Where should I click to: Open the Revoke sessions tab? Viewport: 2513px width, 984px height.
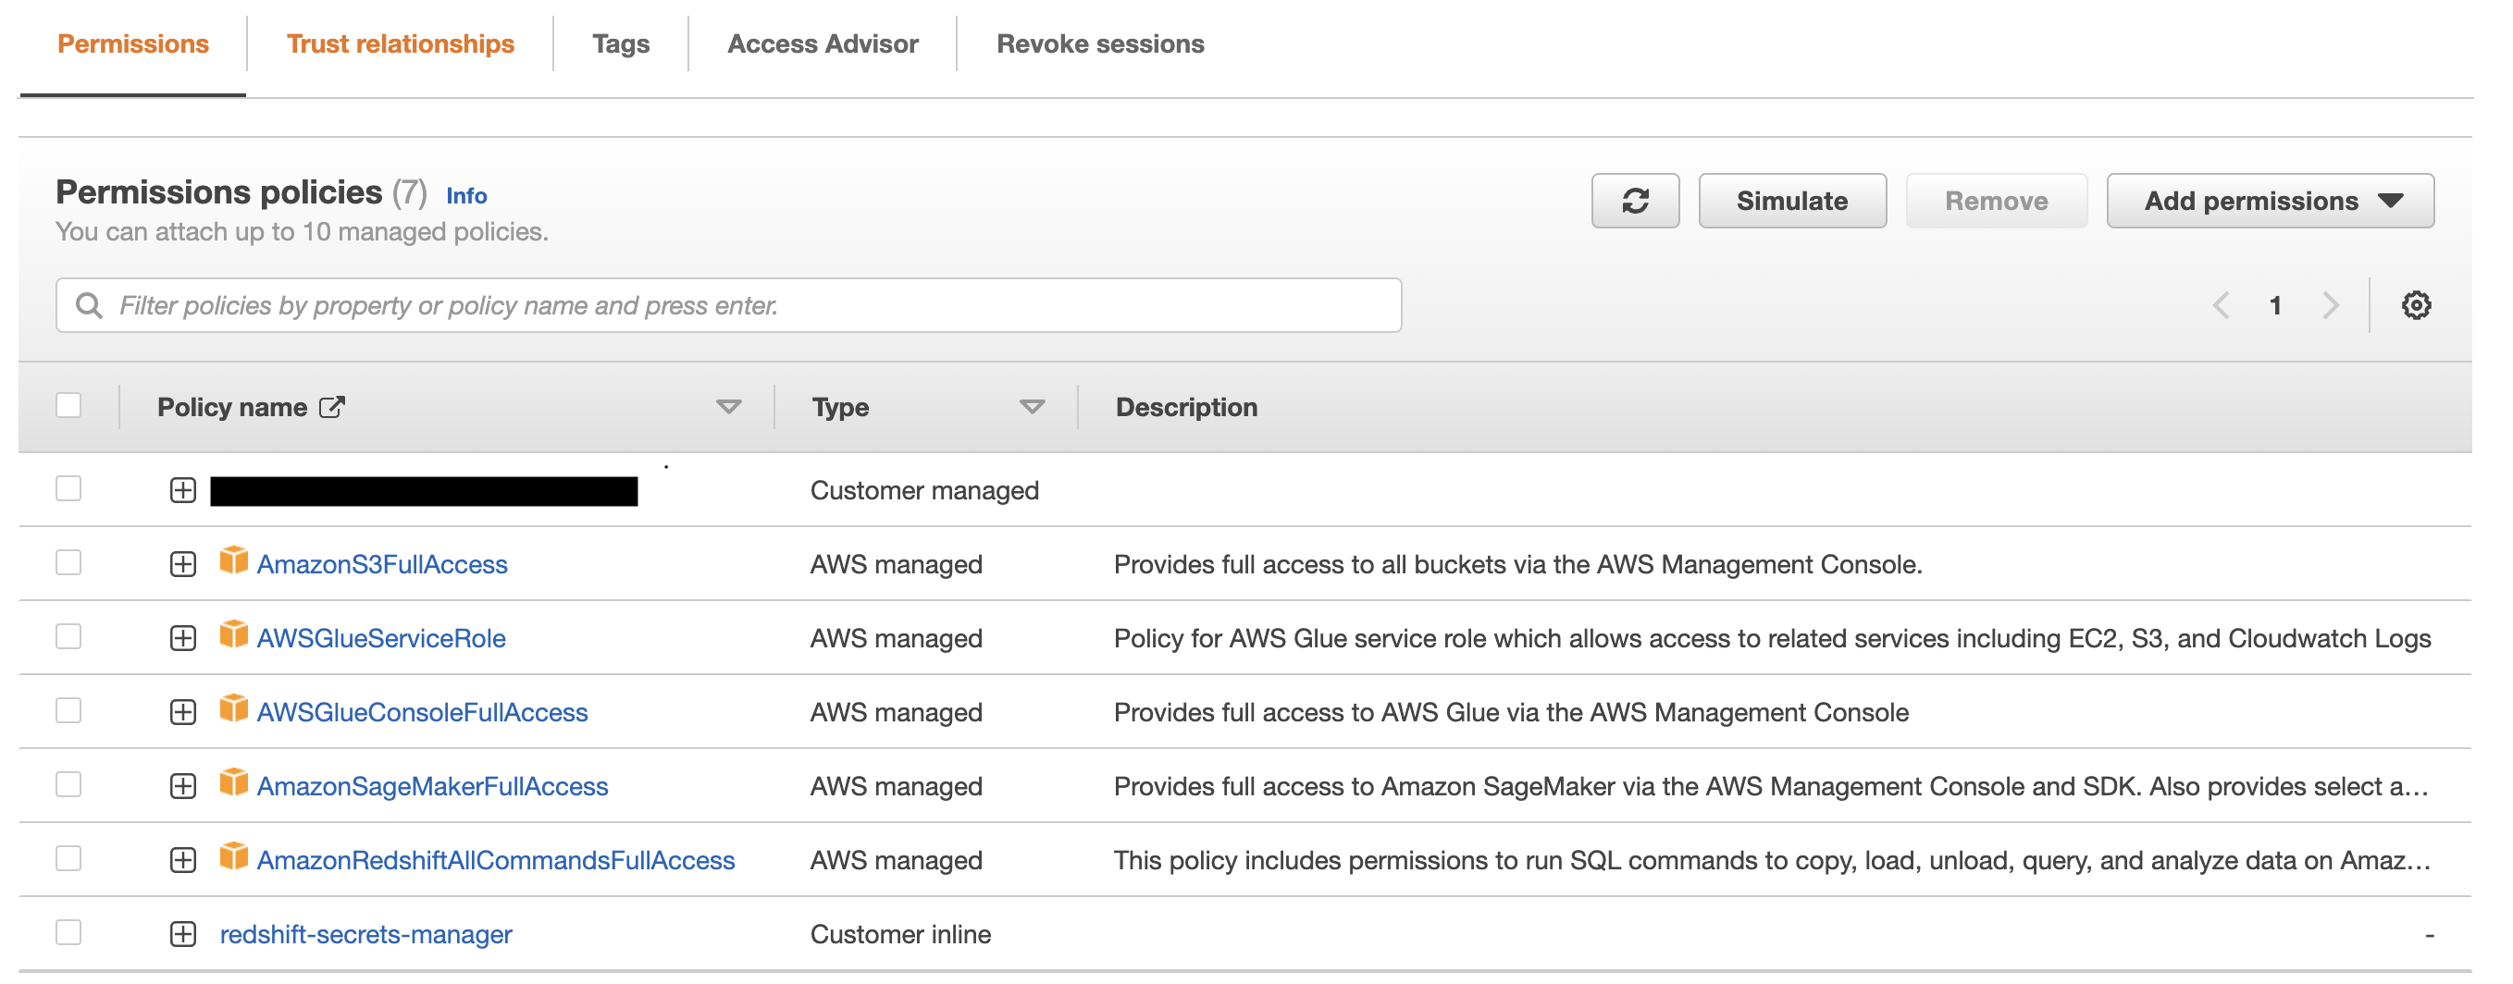pos(1099,43)
